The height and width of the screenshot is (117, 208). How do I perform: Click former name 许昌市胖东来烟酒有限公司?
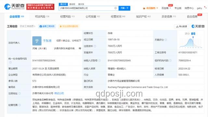click(x=46, y=87)
